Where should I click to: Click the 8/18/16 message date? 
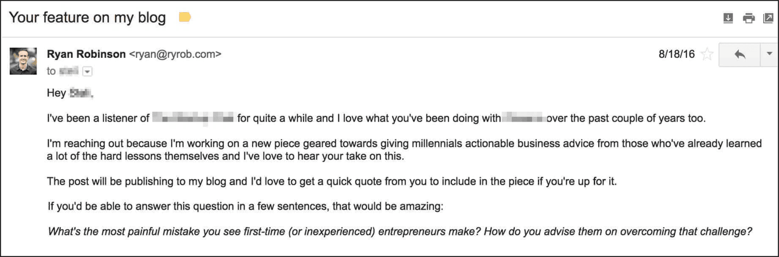[x=676, y=54]
